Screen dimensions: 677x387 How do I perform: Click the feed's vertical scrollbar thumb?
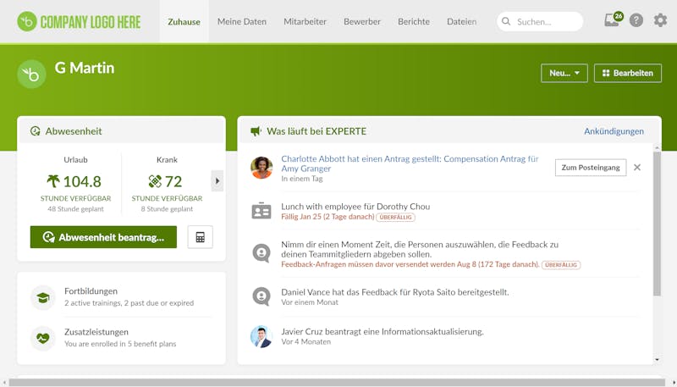click(x=658, y=224)
